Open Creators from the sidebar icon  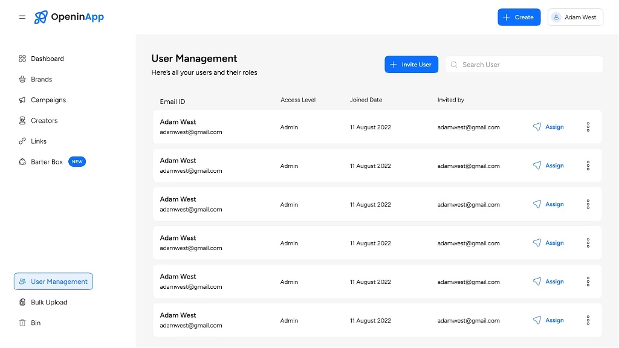coord(22,120)
